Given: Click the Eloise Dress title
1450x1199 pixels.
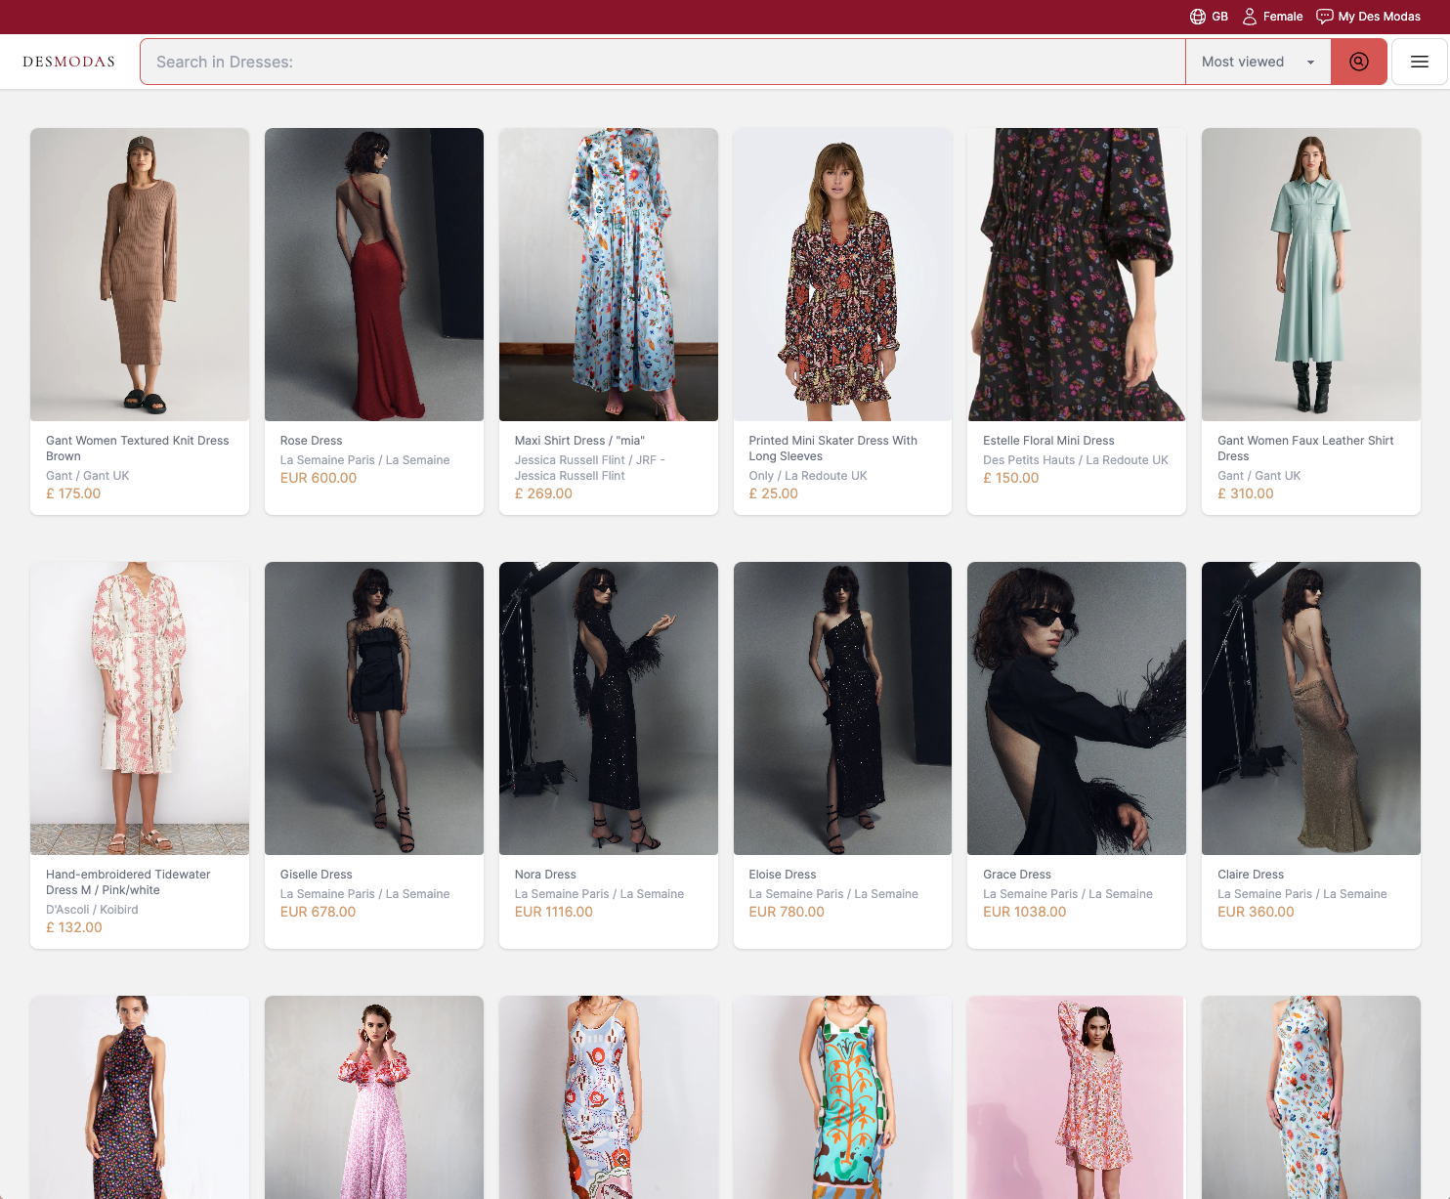Looking at the screenshot, I should coord(783,875).
